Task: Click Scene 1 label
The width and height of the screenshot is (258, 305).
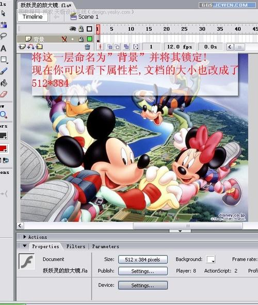Action: coord(88,17)
